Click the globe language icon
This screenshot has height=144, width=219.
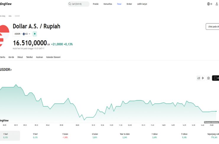click(209, 4)
